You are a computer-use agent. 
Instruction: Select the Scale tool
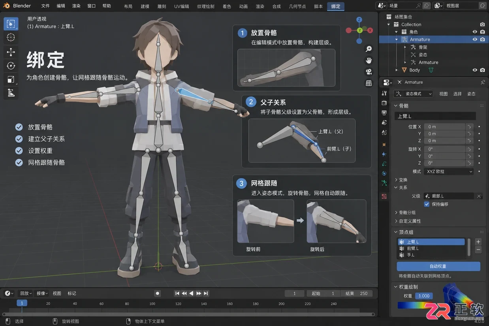pyautogui.click(x=11, y=79)
